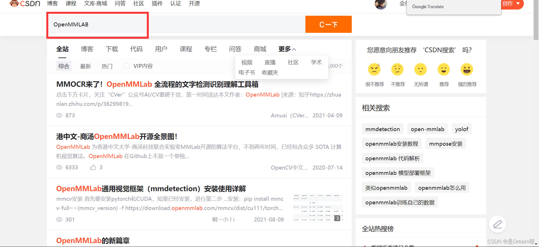Image resolution: width=539 pixels, height=247 pixels.
Task: Switch to the 代码 tab
Action: [x=136, y=49]
